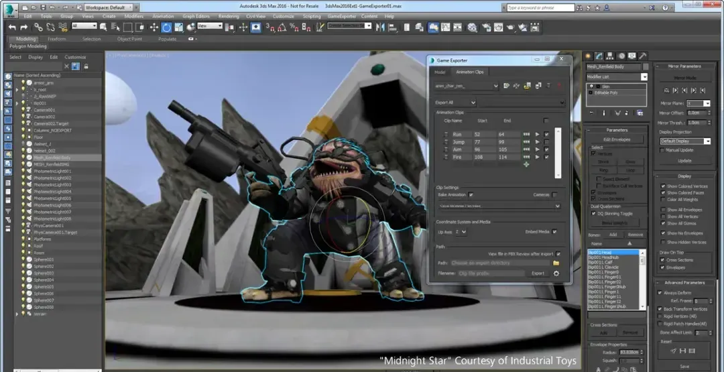Toggle DQ Skinning Toggle checkbox
724x372 pixels.
[593, 214]
